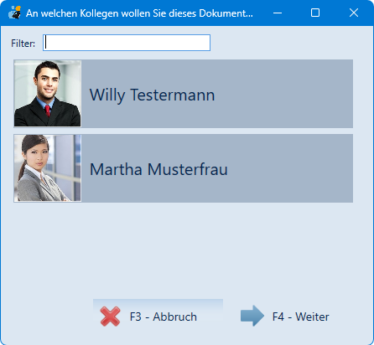Click the red X cancel icon
This screenshot has height=345, width=374.
click(x=110, y=317)
